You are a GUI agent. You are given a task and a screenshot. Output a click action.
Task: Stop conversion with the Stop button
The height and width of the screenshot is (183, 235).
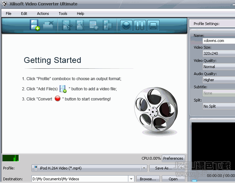pyautogui.click(x=153, y=25)
